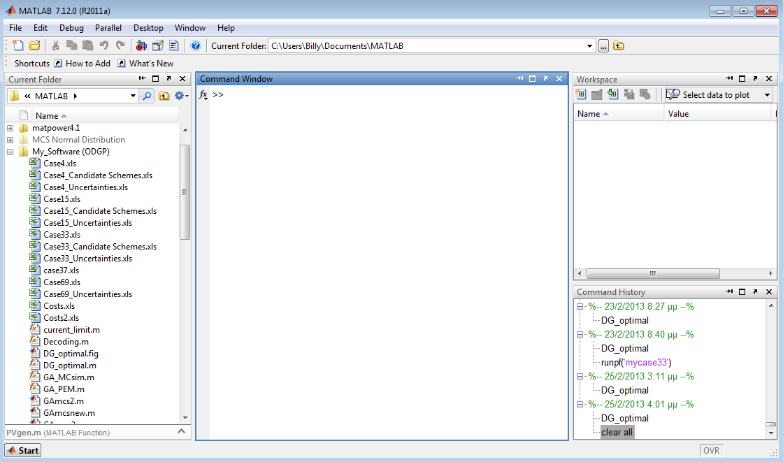Click the What's New shortcut
The width and height of the screenshot is (783, 462).
[x=145, y=64]
